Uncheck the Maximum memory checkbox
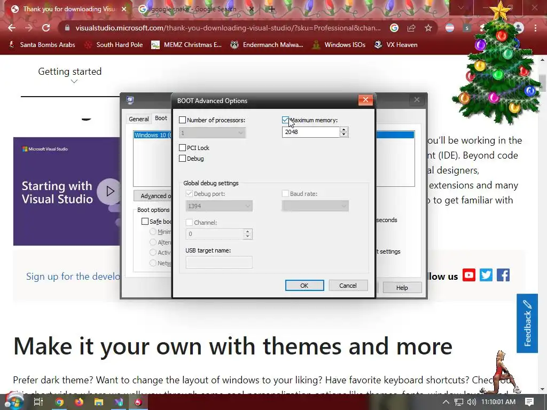 coord(285,120)
